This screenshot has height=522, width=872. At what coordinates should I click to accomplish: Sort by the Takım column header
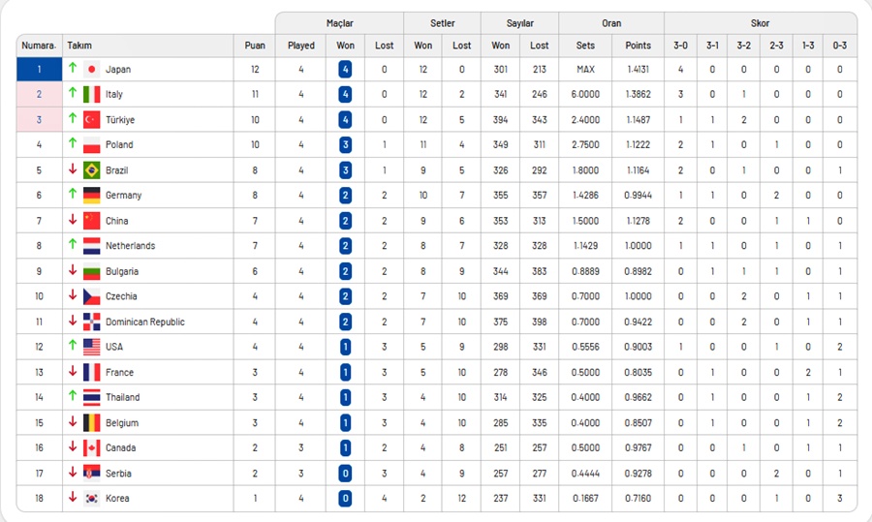pyautogui.click(x=148, y=46)
